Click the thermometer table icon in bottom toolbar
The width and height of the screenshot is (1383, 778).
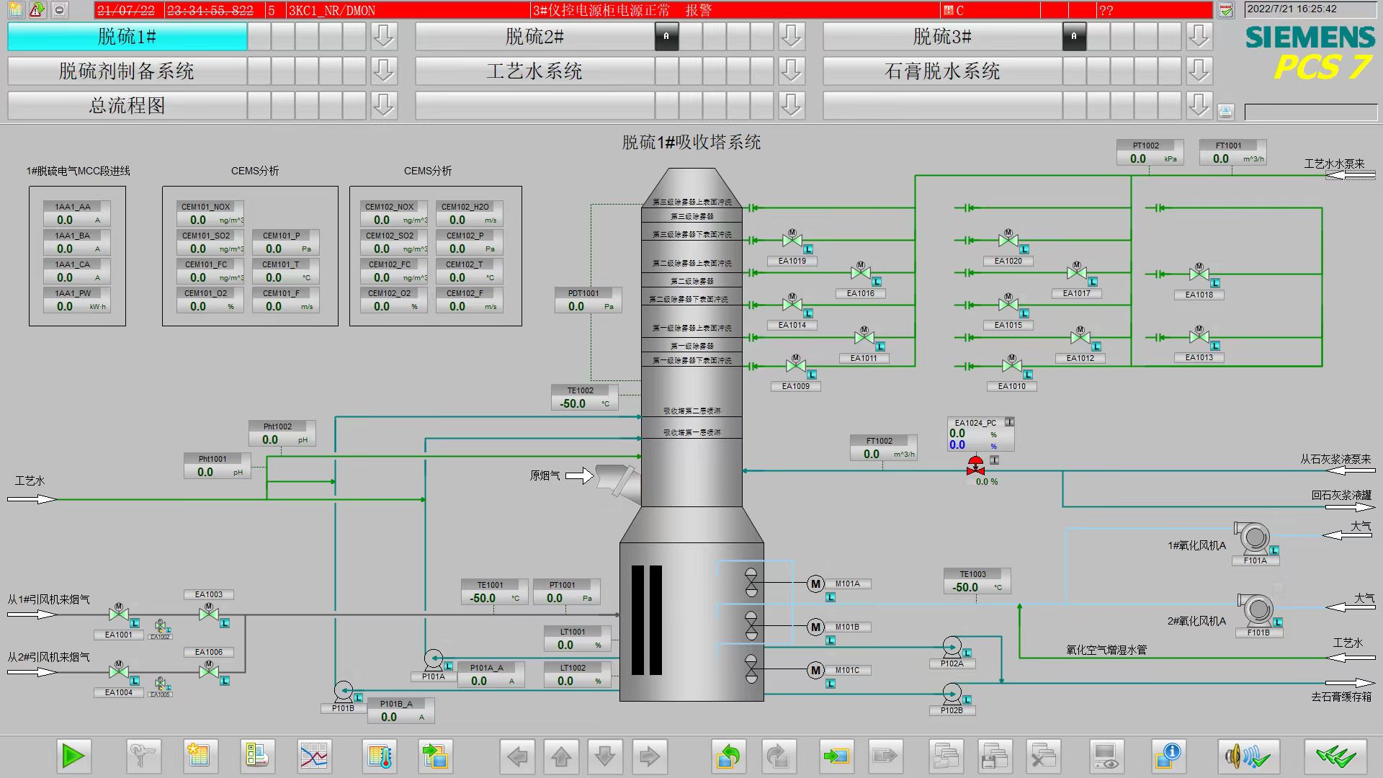click(x=379, y=756)
